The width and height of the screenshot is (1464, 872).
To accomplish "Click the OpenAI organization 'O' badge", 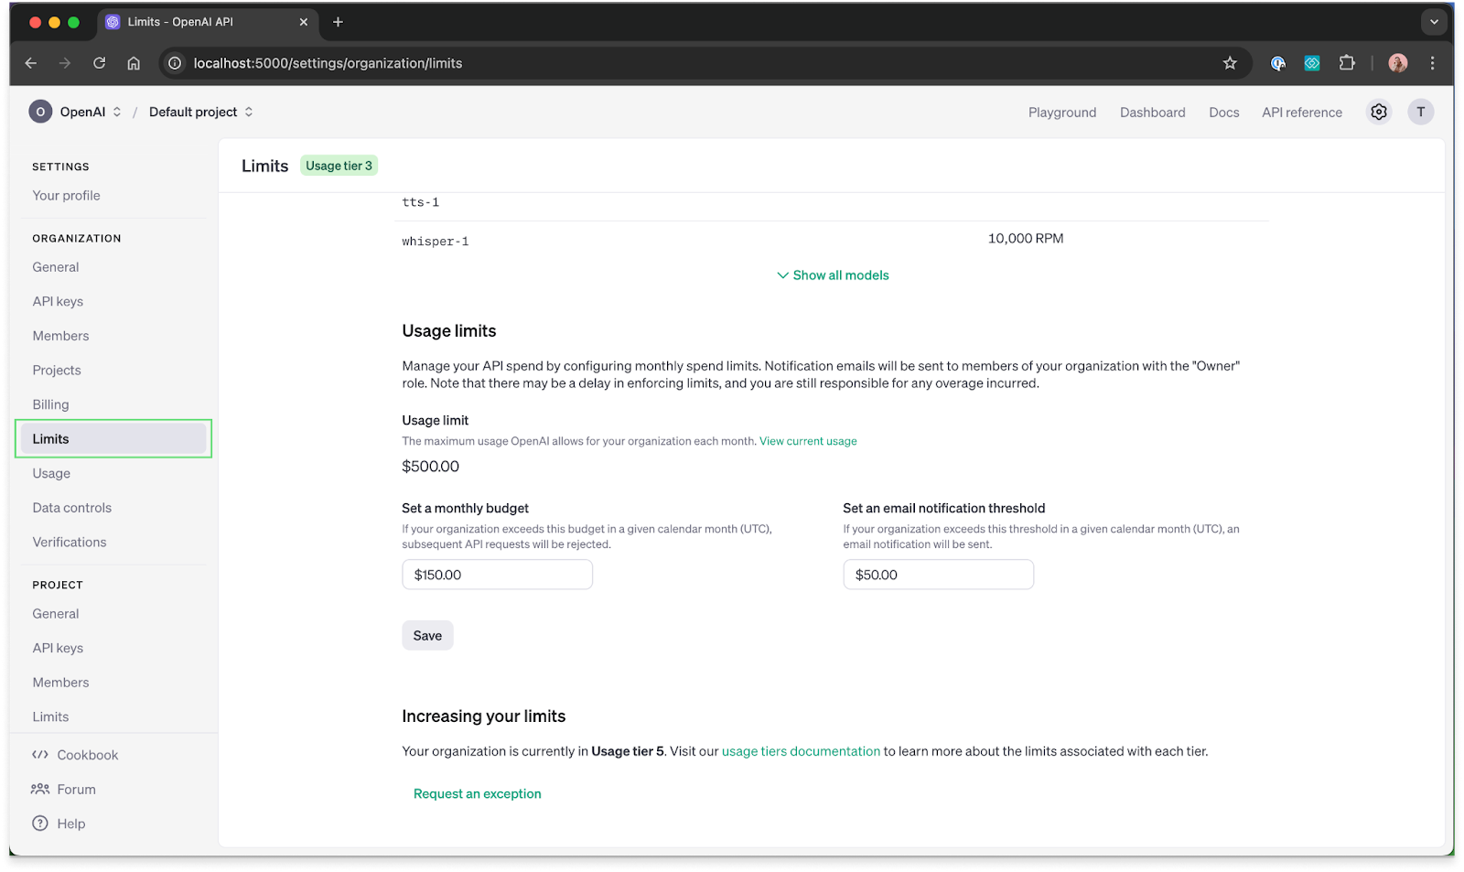I will (40, 112).
